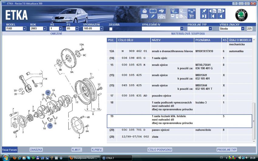Open the MATERIÁLOVÁ SOUPISKA tab
Screen dimensions: 258x161
pyautogui.click(x=188, y=34)
